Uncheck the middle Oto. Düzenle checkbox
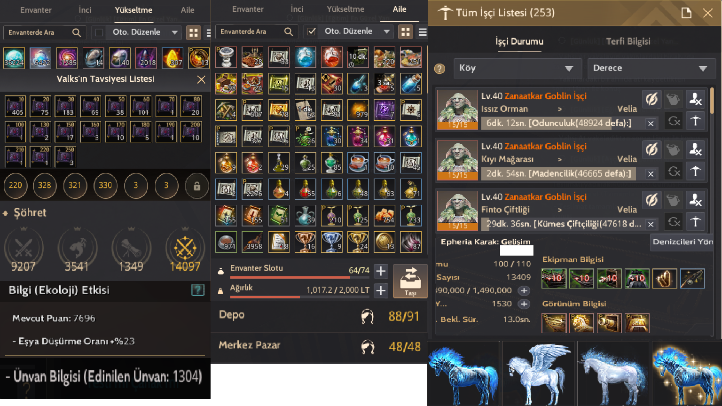 point(311,31)
